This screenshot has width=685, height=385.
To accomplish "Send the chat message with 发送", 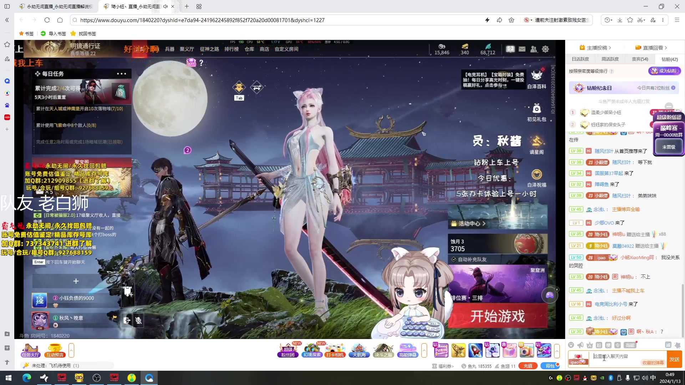I will coord(674,359).
